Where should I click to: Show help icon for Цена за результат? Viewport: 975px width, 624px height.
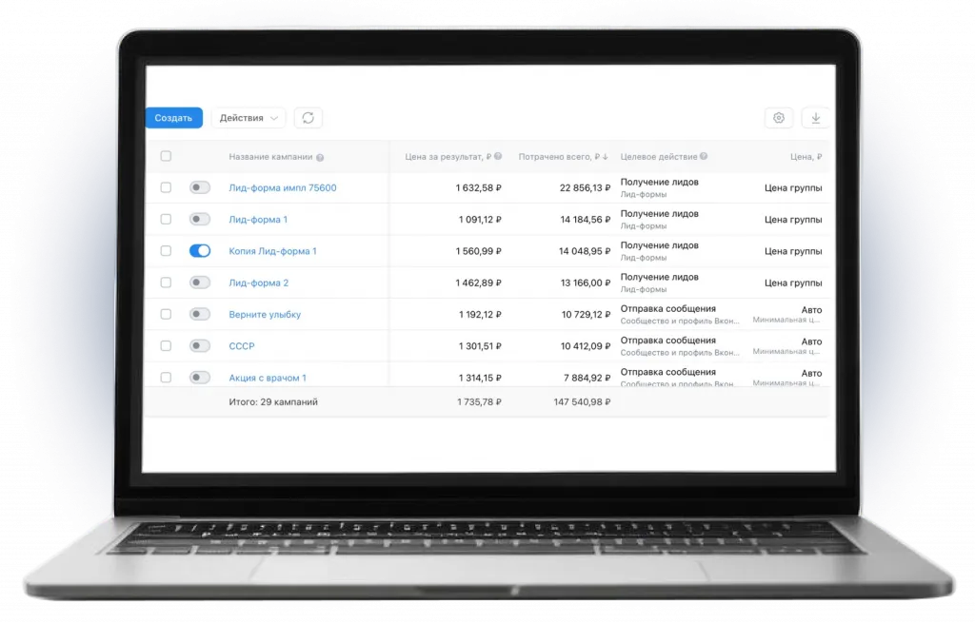pos(497,157)
